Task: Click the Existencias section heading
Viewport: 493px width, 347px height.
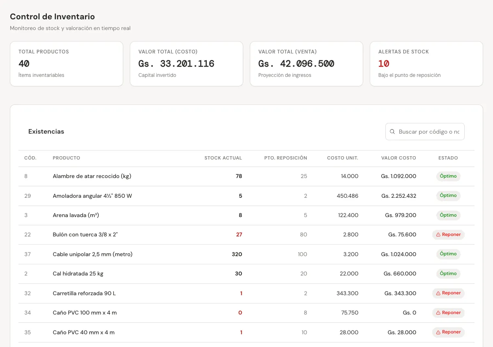Action: [46, 132]
